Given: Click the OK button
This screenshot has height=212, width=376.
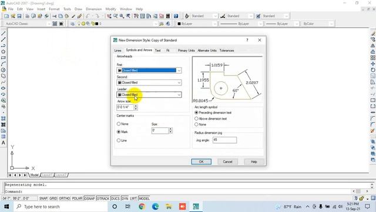Looking at the screenshot, I should pyautogui.click(x=201, y=162).
